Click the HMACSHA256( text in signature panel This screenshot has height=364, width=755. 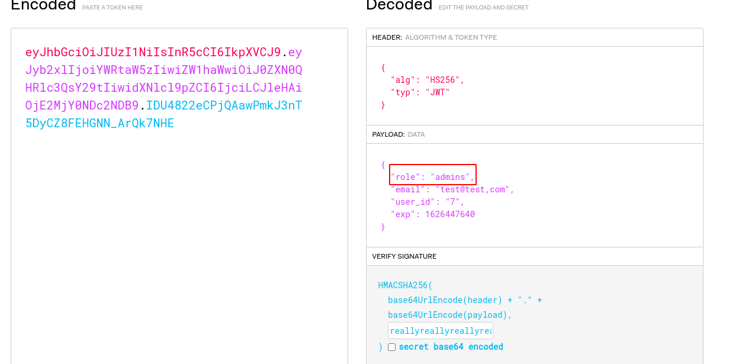405,285
